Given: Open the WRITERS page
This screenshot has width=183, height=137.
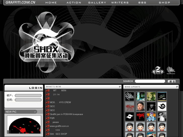Looking at the screenshot, I should (x=120, y=3).
